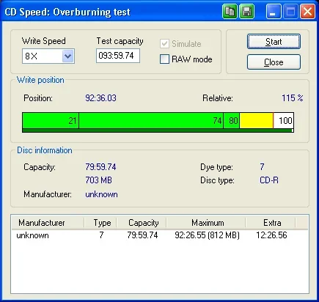Select the unknown manufacturer result row

(x=160, y=235)
